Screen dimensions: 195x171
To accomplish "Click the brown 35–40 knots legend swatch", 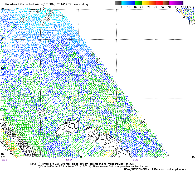I will click(x=166, y=3).
